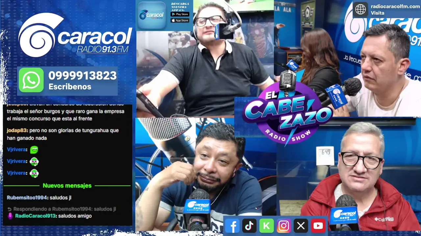Click the 'Rubemsitoo1994' username in chat
The image size is (421, 236).
(x=27, y=198)
